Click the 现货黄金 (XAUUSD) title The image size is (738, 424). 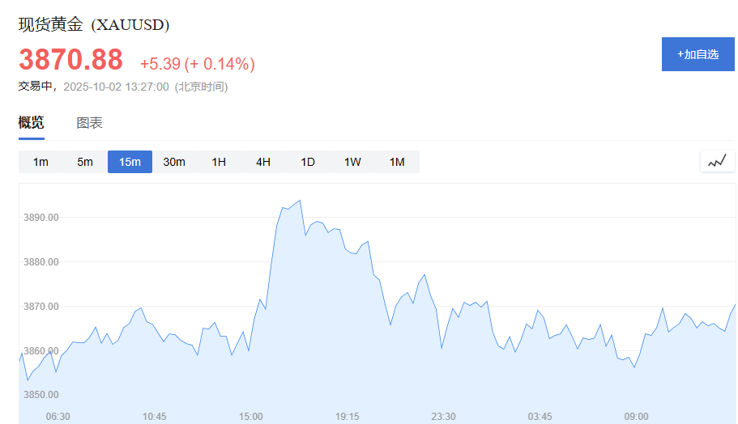click(x=94, y=24)
